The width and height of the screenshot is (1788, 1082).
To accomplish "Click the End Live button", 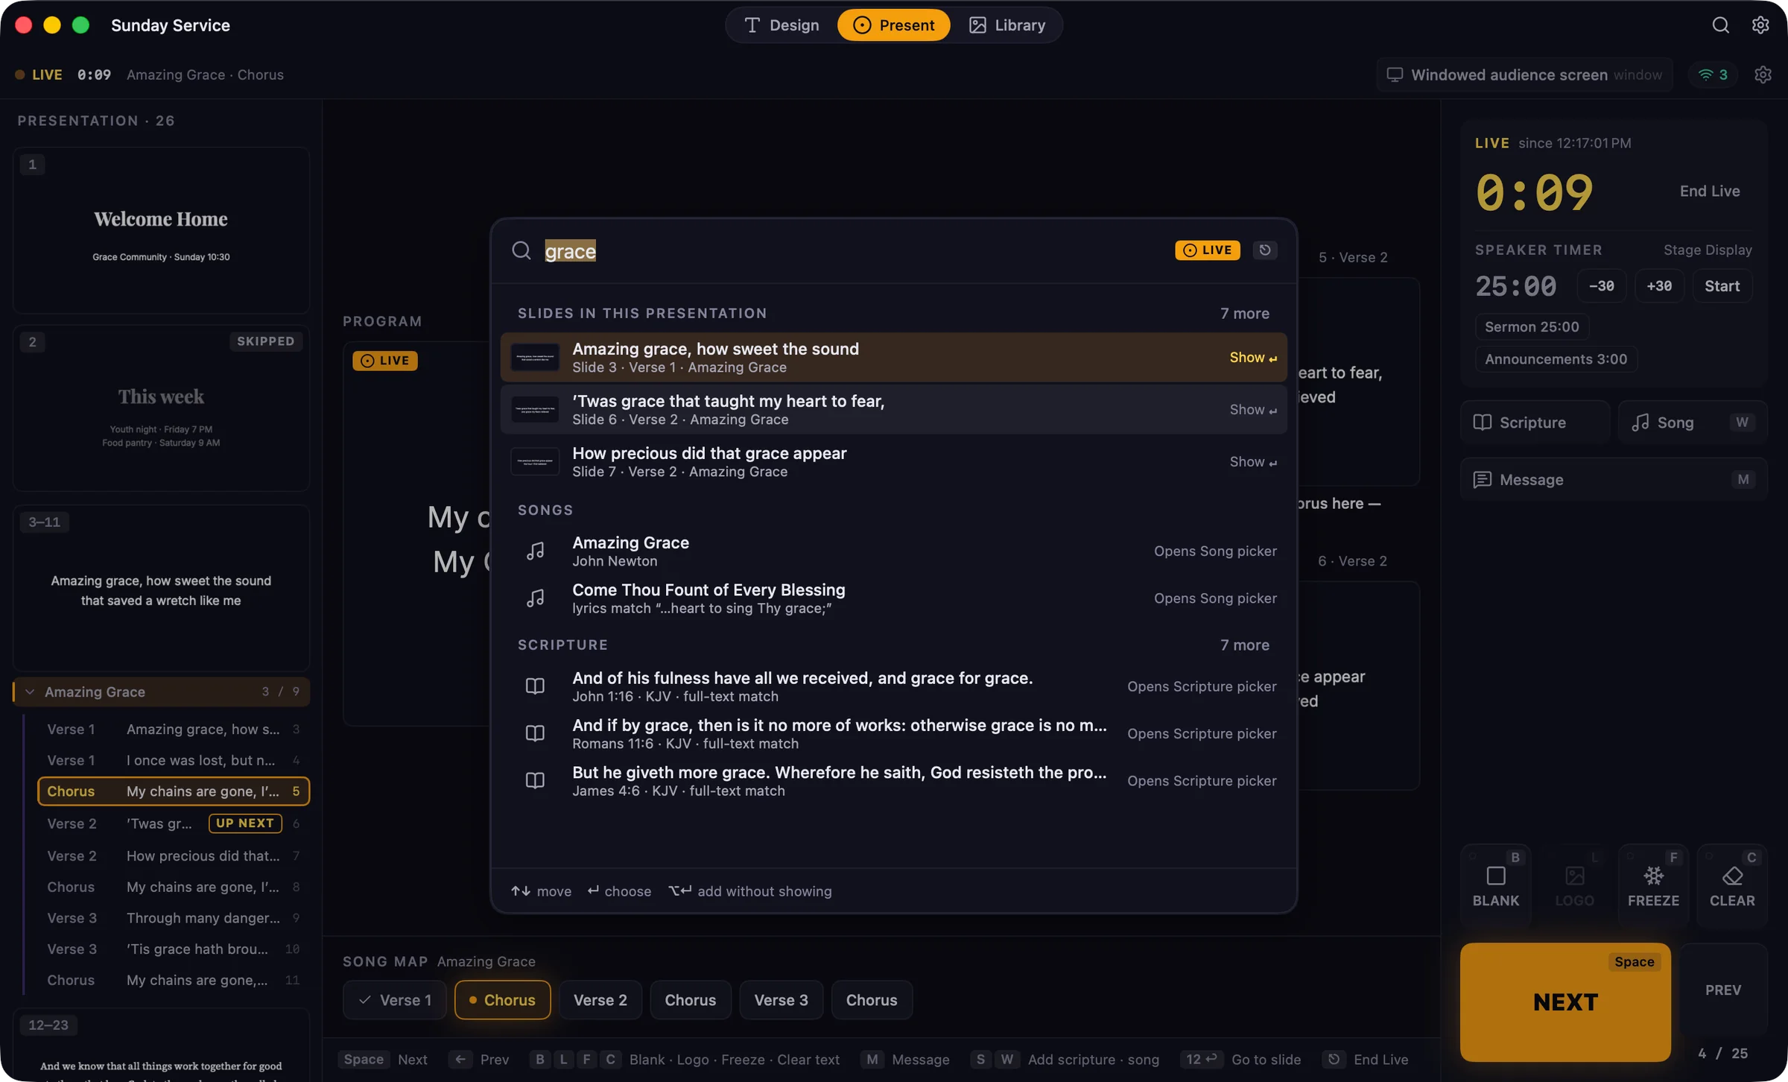I will pos(1710,192).
